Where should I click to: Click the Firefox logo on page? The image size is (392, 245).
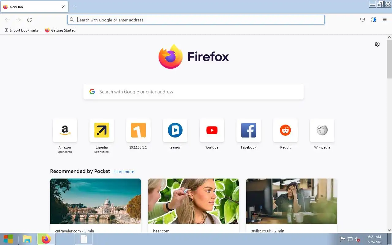[194, 57]
